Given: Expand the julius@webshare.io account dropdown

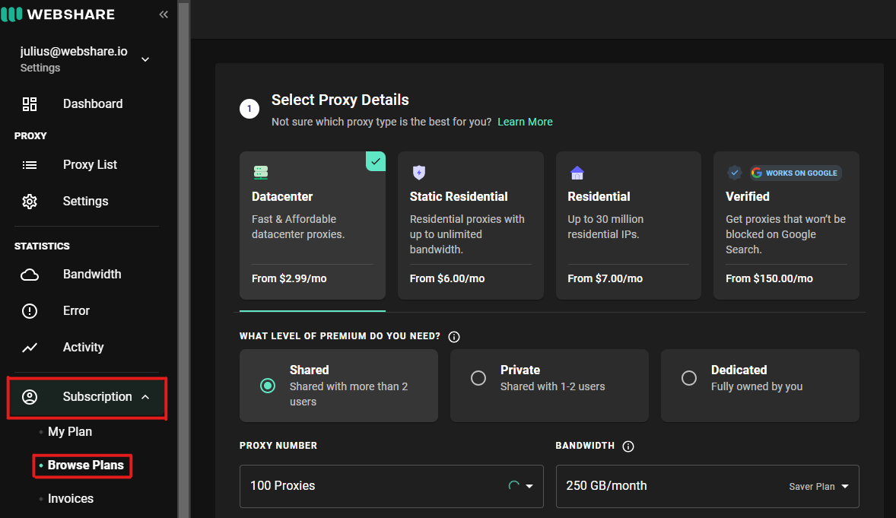Looking at the screenshot, I should pos(145,59).
